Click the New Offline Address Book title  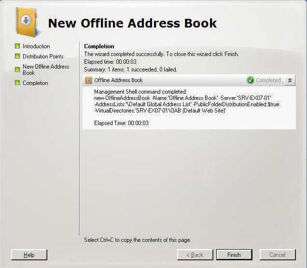(x=132, y=23)
